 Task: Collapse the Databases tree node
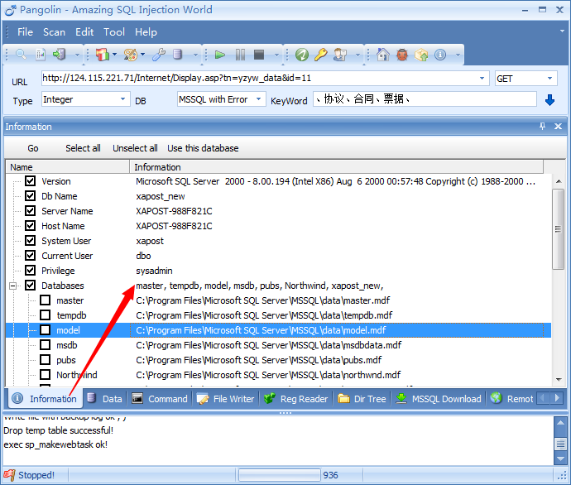point(12,286)
